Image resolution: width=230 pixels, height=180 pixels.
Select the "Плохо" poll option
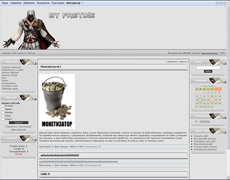click(3, 116)
